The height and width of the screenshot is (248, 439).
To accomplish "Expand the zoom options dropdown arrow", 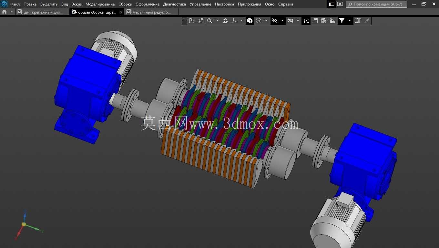I will 218,21.
